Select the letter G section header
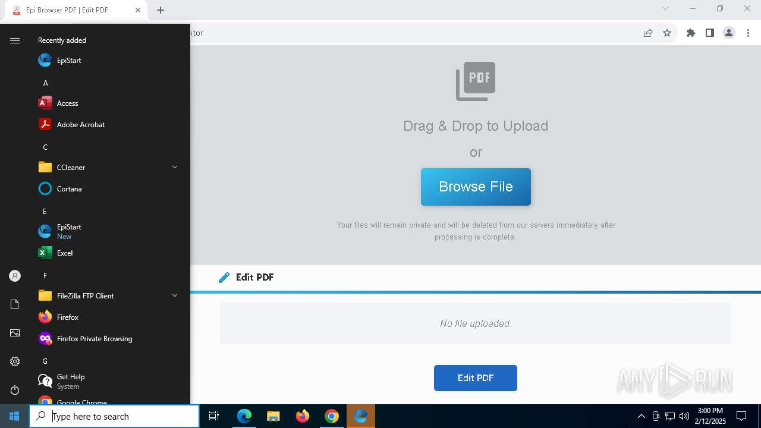The width and height of the screenshot is (761, 428). point(45,361)
